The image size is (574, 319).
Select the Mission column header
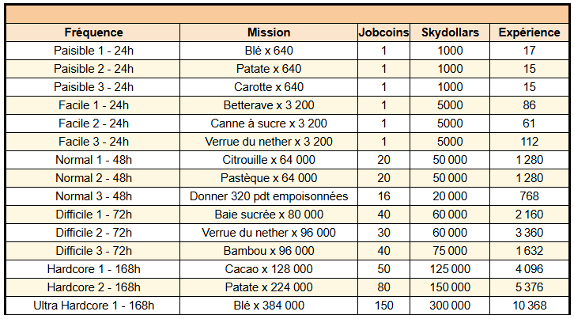(269, 32)
